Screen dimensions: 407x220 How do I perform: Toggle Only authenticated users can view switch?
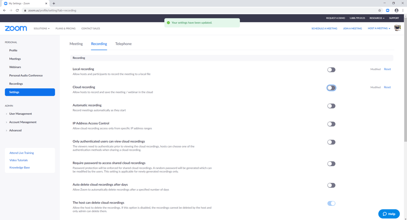click(x=331, y=142)
